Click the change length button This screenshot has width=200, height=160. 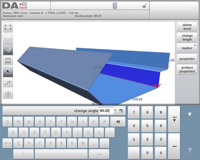click(187, 37)
